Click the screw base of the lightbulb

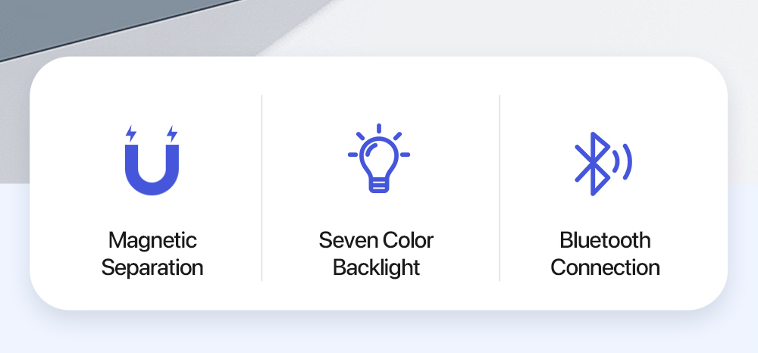pos(378,184)
